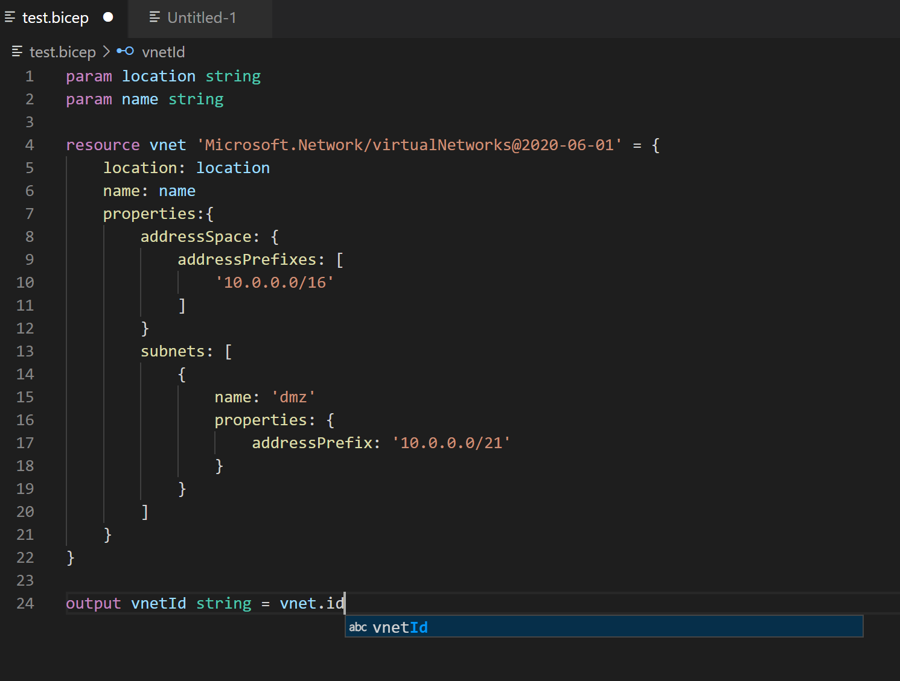Click the breadcrumb file icon beside test.bicep
Viewport: 900px width, 681px height.
17,52
